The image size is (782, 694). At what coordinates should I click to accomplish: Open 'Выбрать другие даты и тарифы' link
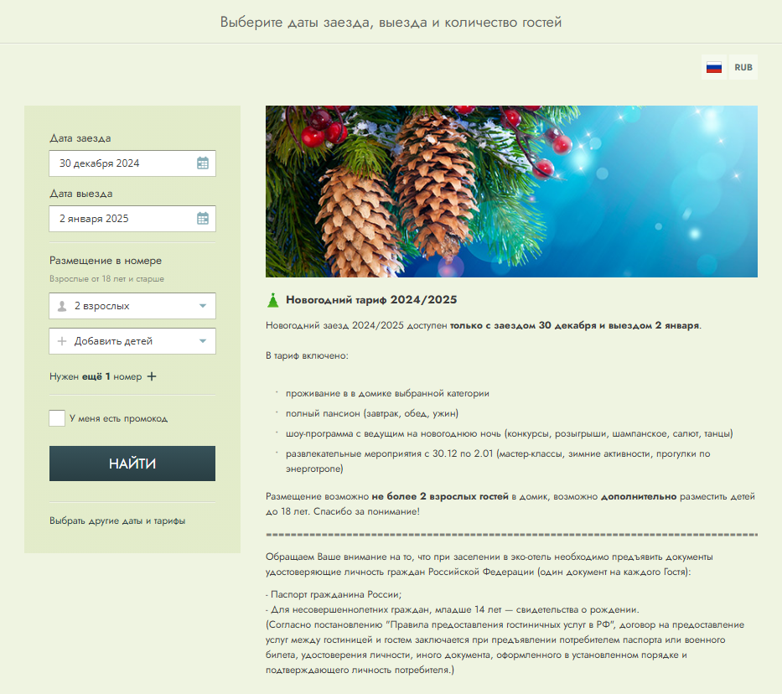coord(117,520)
